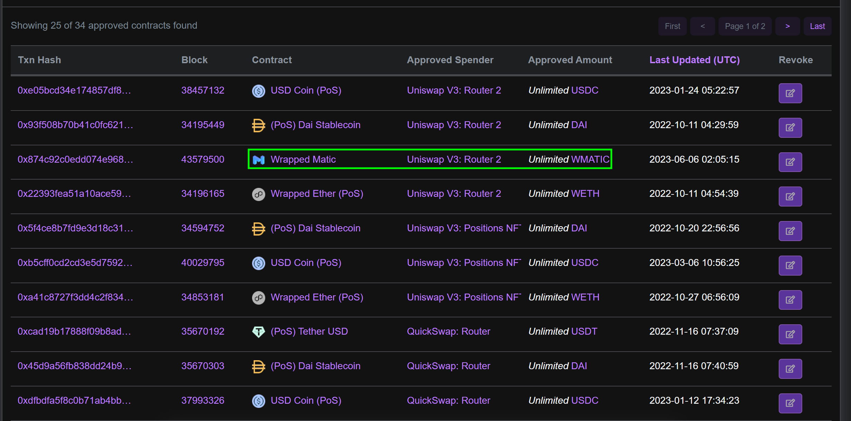Sort by Last Updated (UTC) column
Viewport: 851px width, 421px height.
694,59
